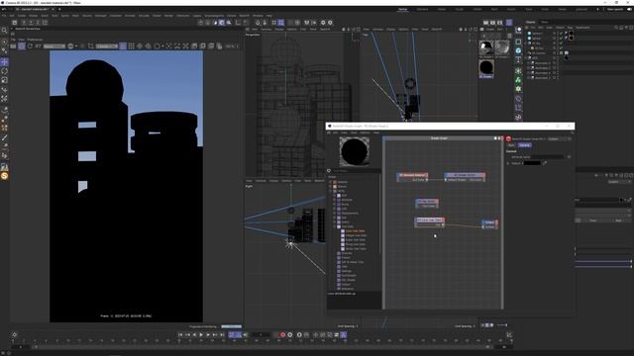The width and height of the screenshot is (634, 356).
Task: Expand the Default color parameter triangle
Action: coord(508,163)
